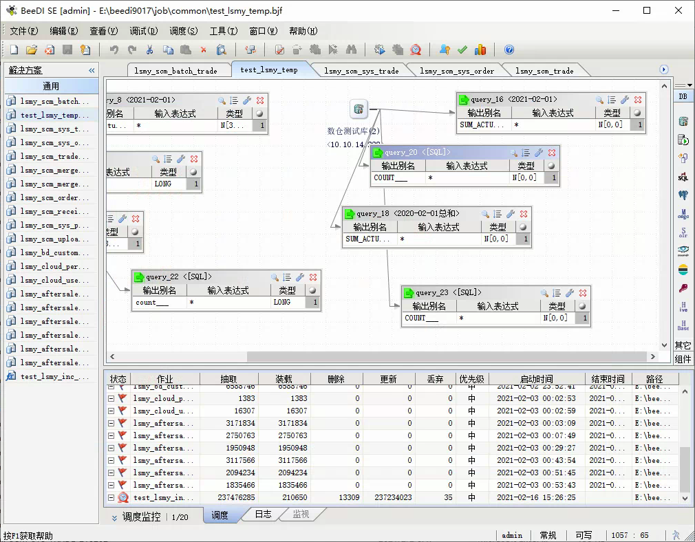Viewport: 695px width, 542px height.
Task: Open the palette dropdown arrow above DB
Action: 689,85
